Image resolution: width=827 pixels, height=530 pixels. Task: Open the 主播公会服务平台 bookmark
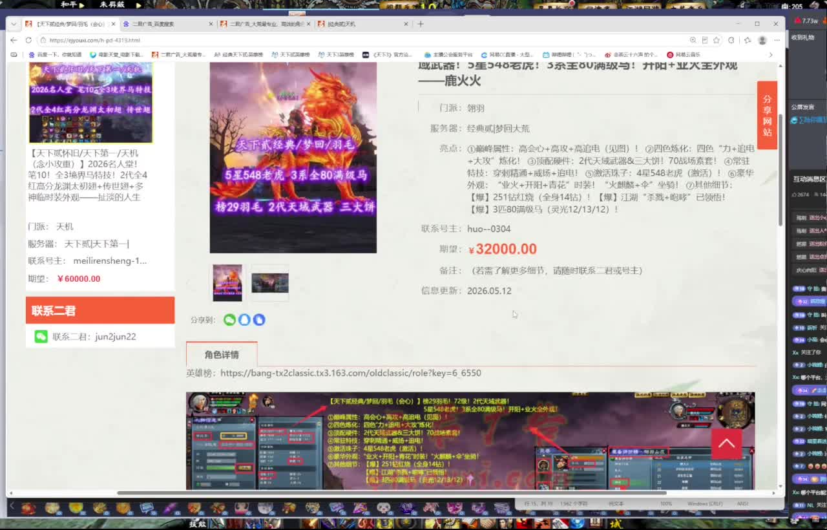click(x=448, y=55)
